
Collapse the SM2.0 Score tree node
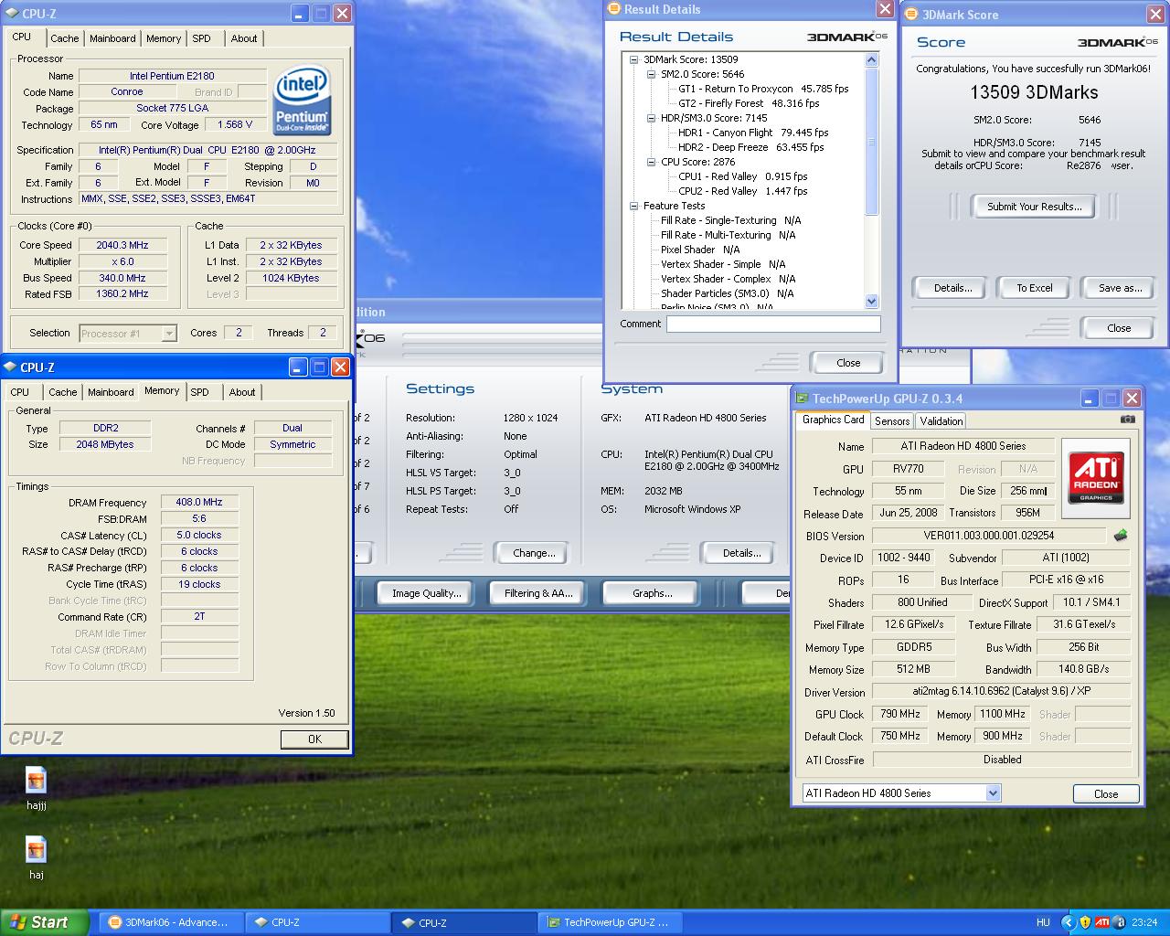pos(651,74)
